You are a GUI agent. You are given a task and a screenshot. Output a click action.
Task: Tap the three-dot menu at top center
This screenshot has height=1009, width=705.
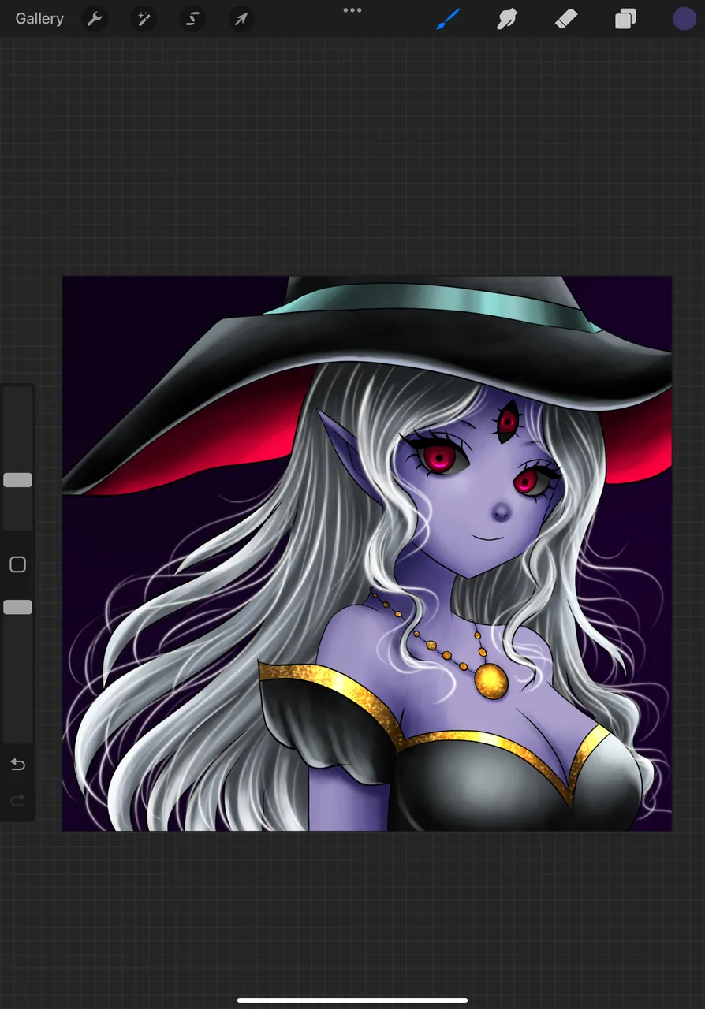[352, 10]
